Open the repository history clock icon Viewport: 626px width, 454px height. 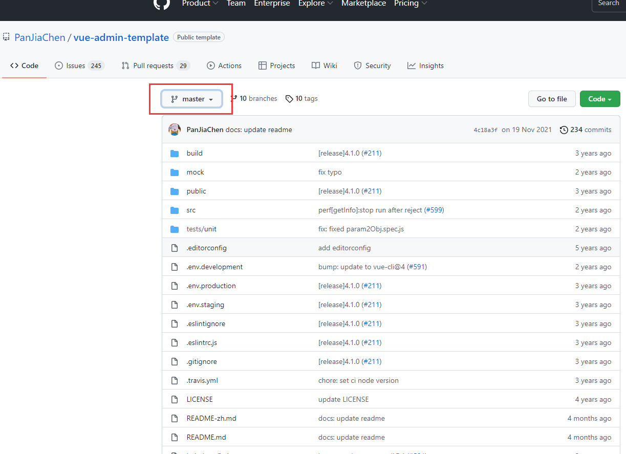coord(565,129)
